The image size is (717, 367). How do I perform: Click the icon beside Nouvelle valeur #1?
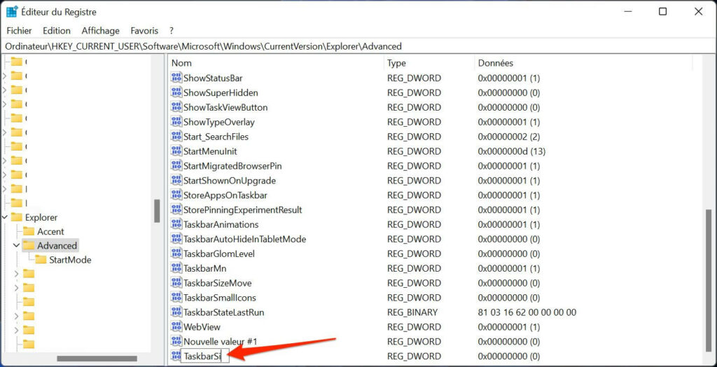pos(176,342)
